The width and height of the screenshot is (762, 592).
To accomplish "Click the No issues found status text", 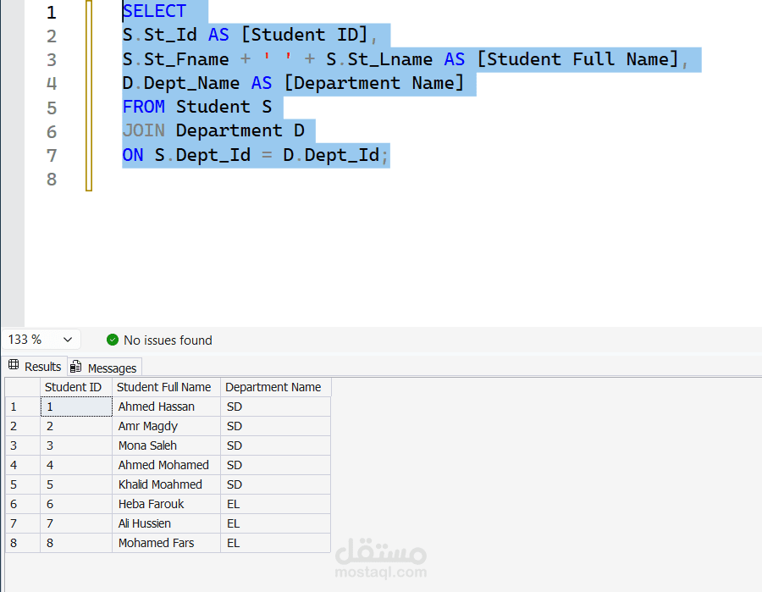I will pos(168,340).
